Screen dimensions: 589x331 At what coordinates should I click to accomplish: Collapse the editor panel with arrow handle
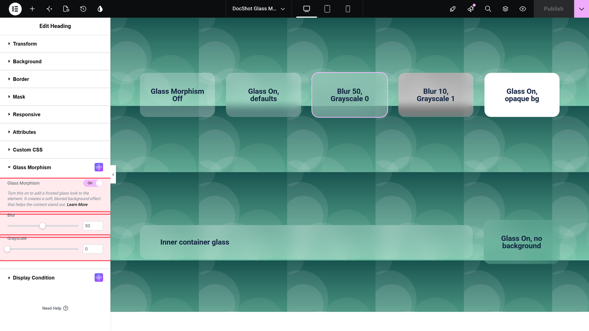point(113,175)
